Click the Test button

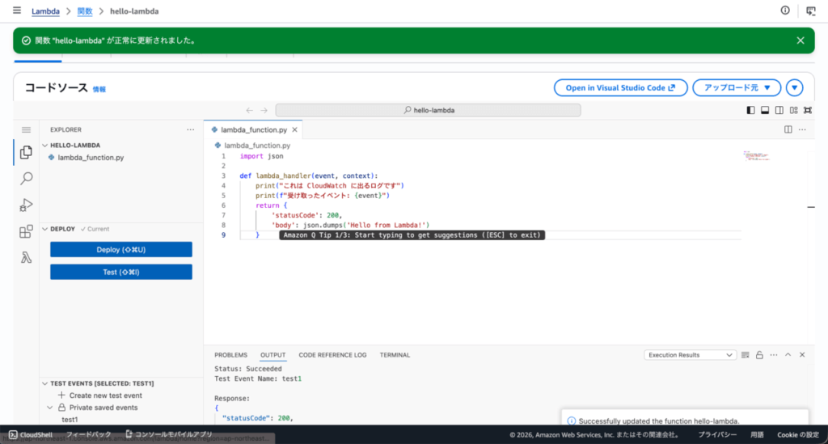121,273
